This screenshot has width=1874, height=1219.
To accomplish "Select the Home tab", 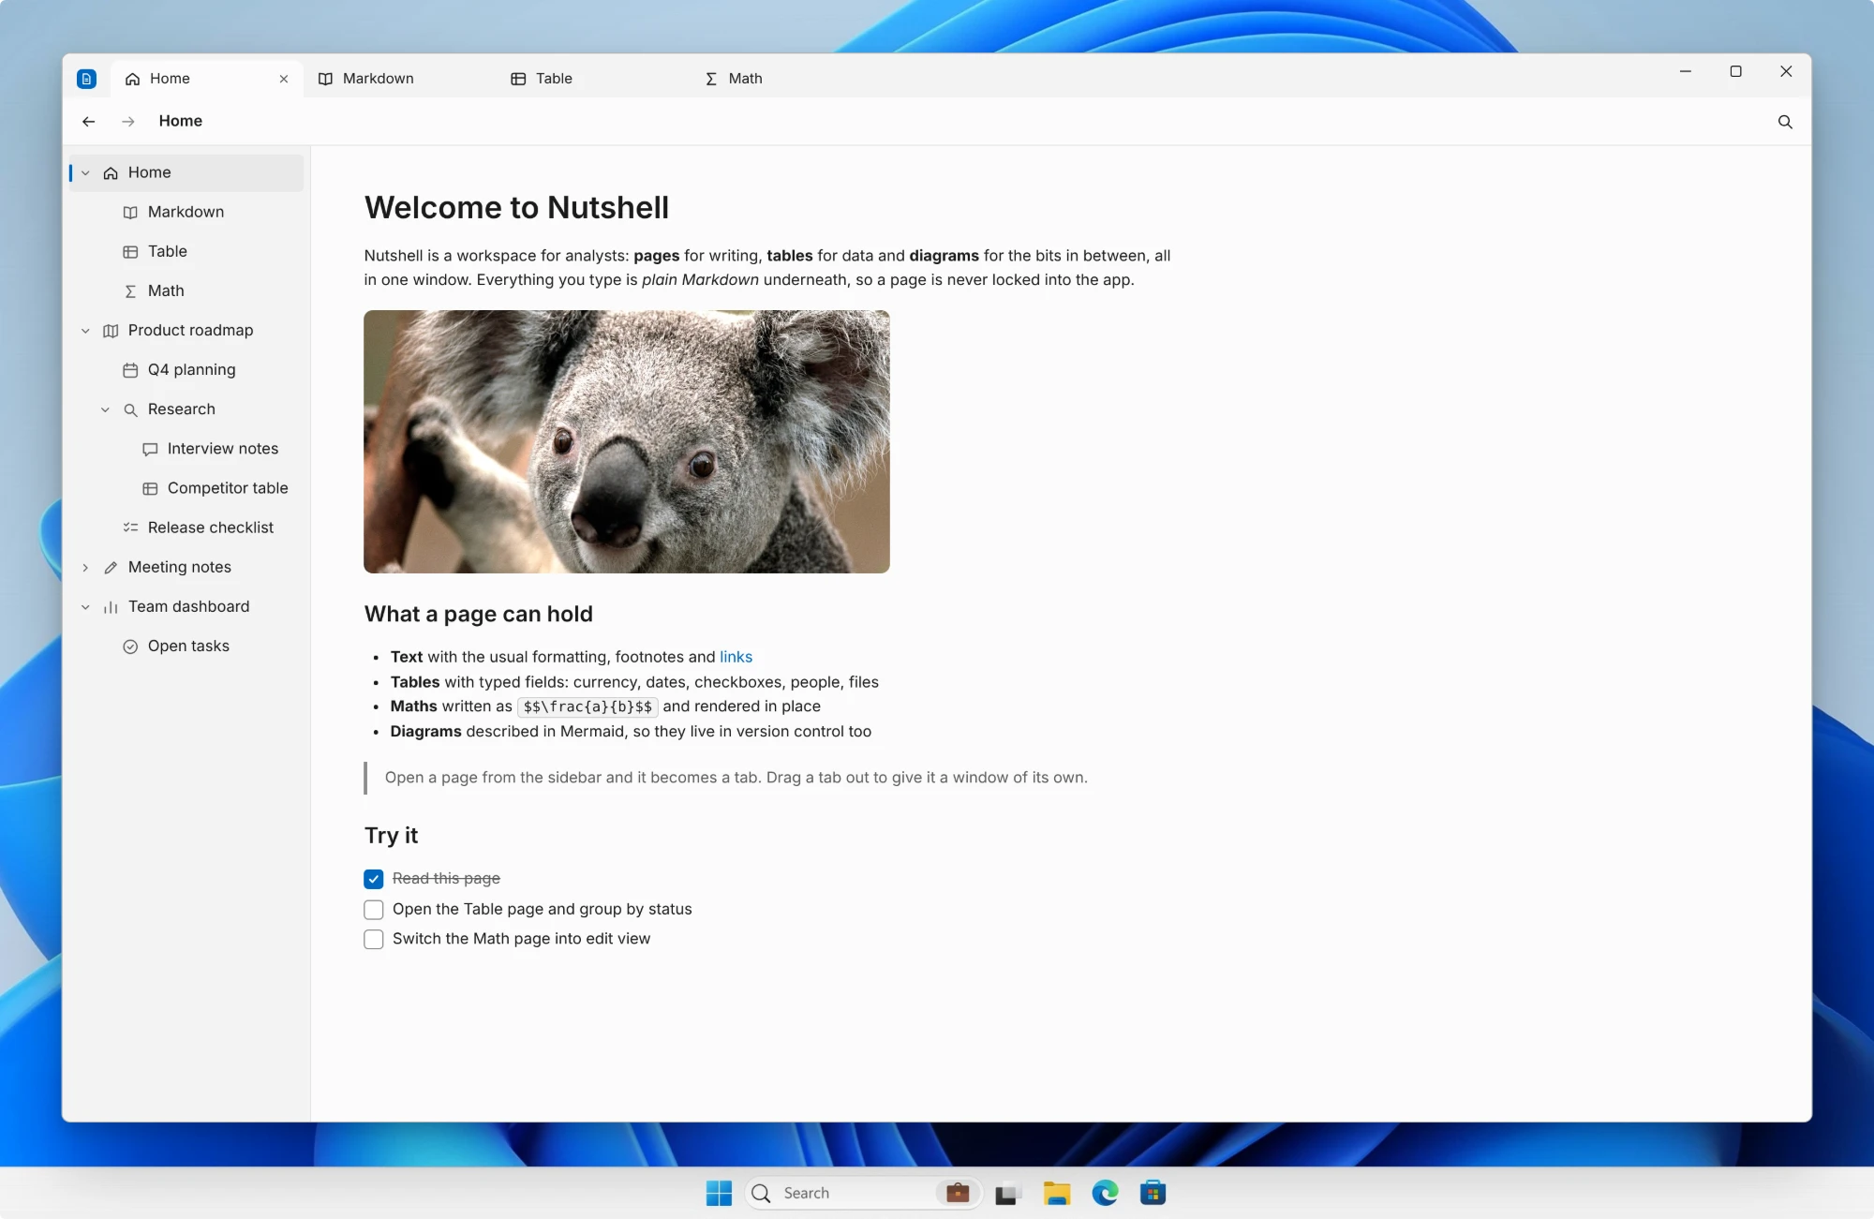I will [x=206, y=79].
